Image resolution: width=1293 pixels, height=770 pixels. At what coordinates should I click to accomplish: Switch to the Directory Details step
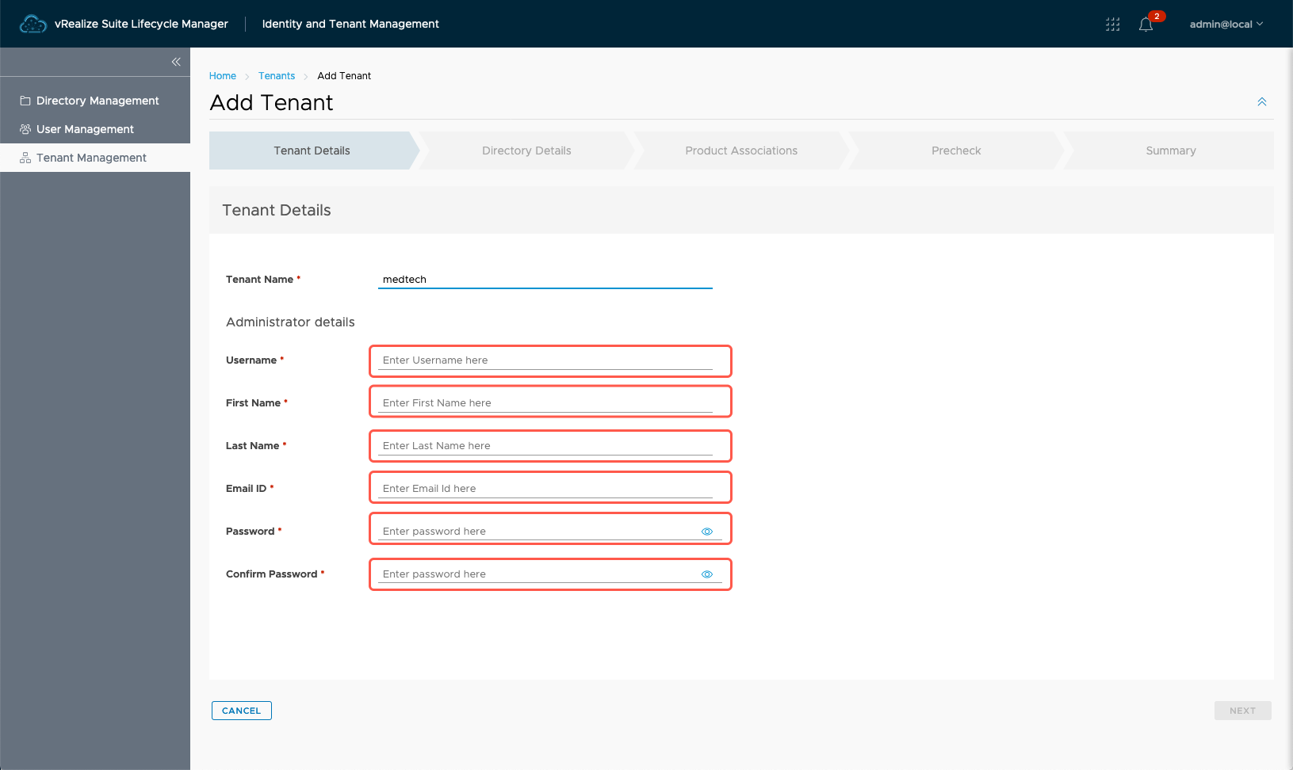point(526,151)
